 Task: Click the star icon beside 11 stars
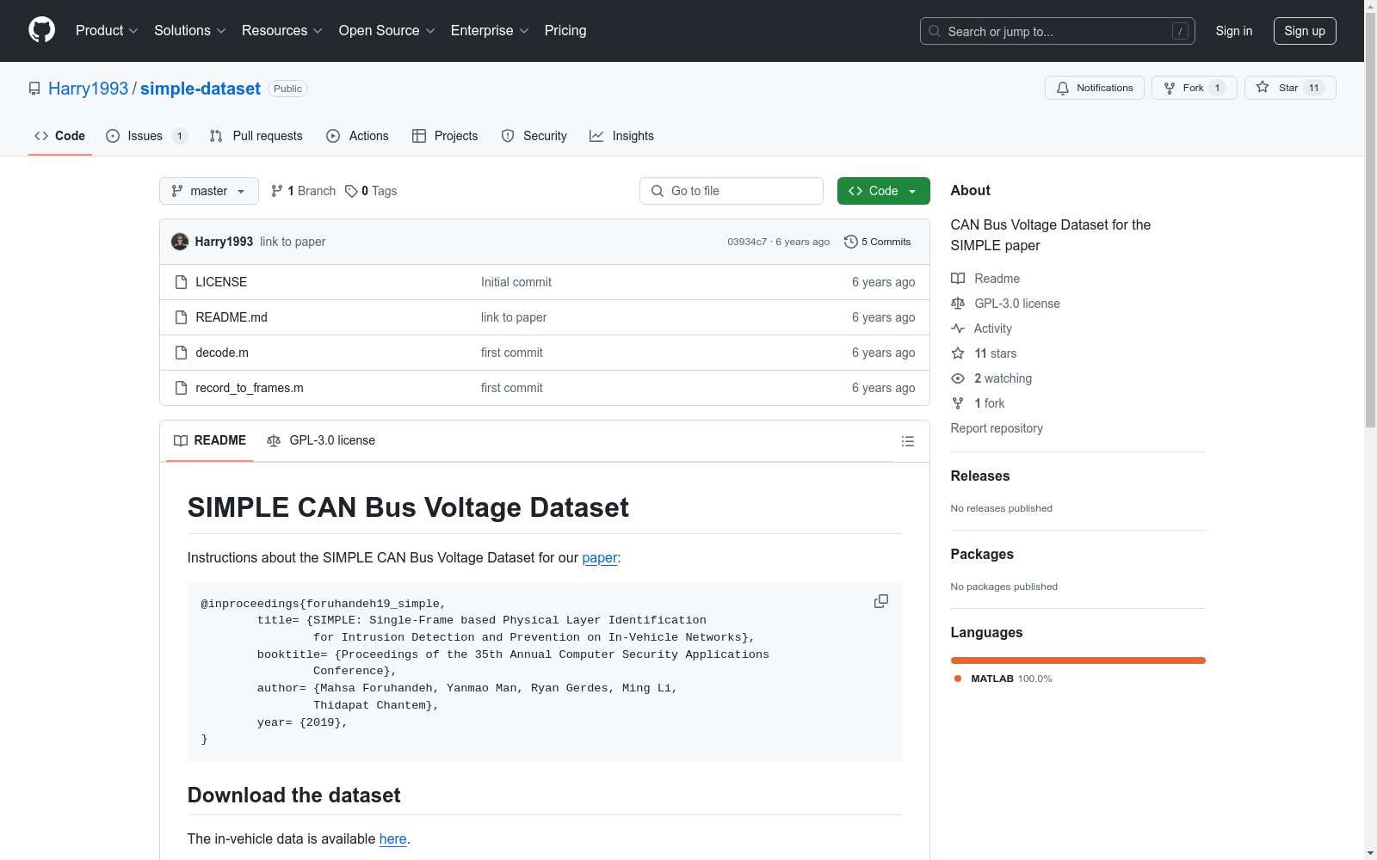point(958,353)
